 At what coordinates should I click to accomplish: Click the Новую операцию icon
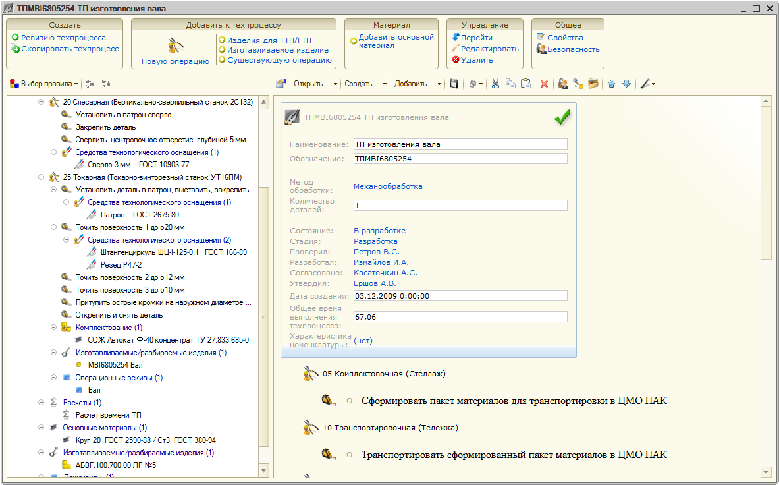click(x=175, y=46)
